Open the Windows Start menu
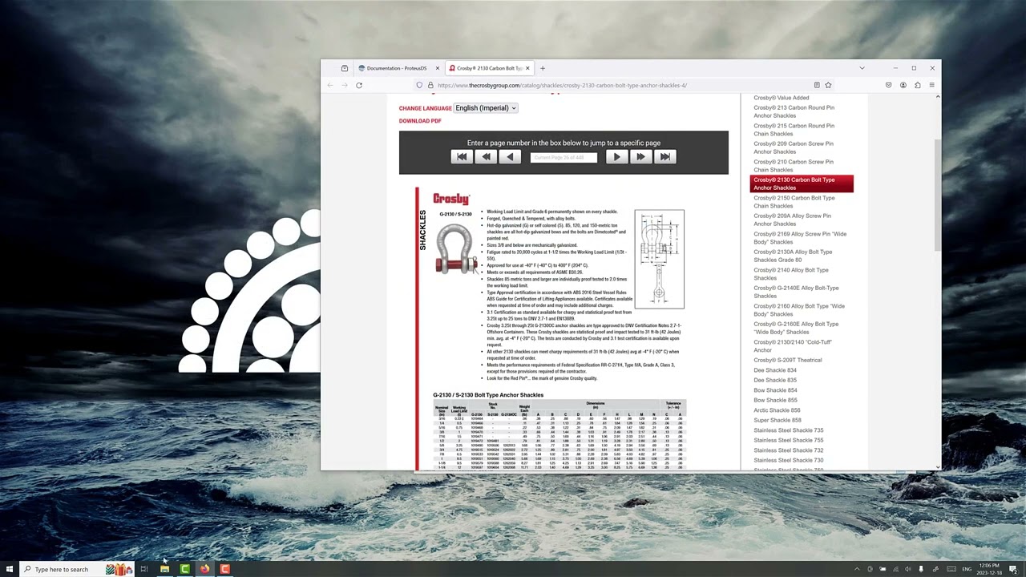The width and height of the screenshot is (1026, 577). [x=10, y=569]
